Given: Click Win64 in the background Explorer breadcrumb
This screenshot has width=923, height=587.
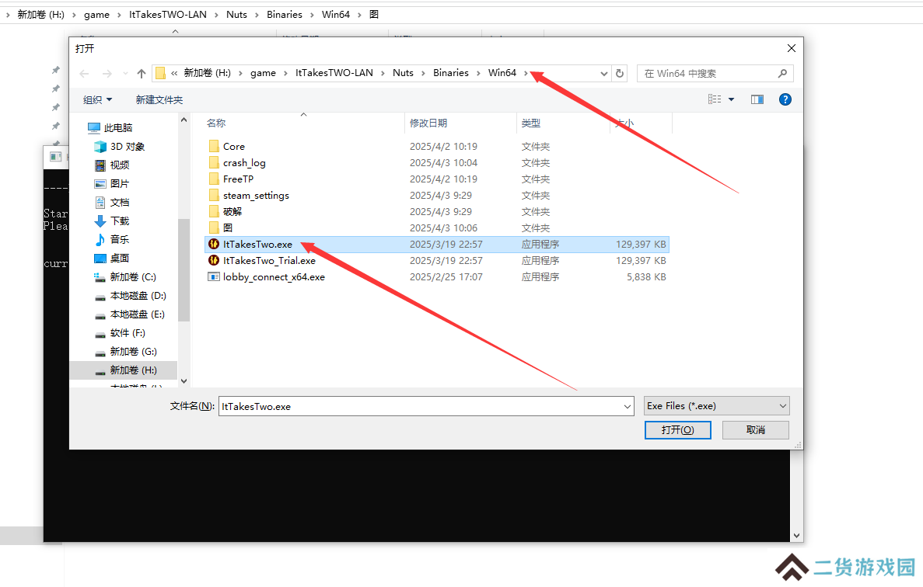Looking at the screenshot, I should coord(335,14).
